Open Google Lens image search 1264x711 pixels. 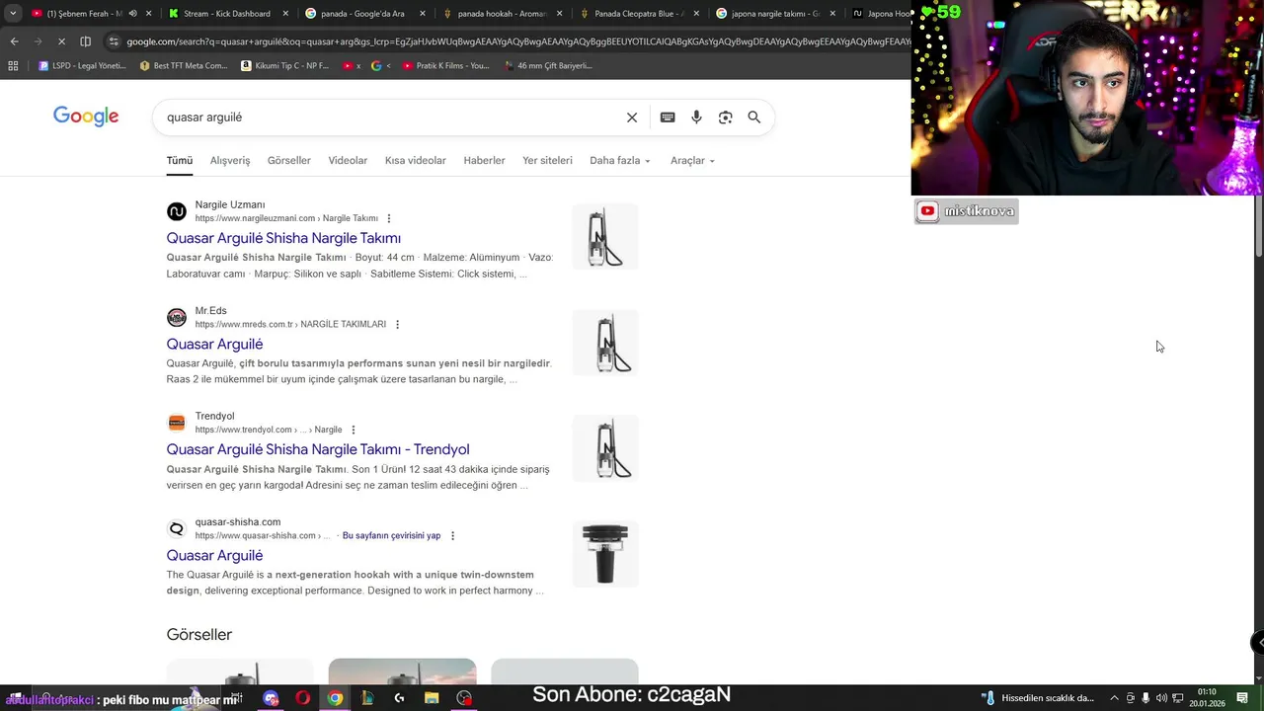[725, 118]
